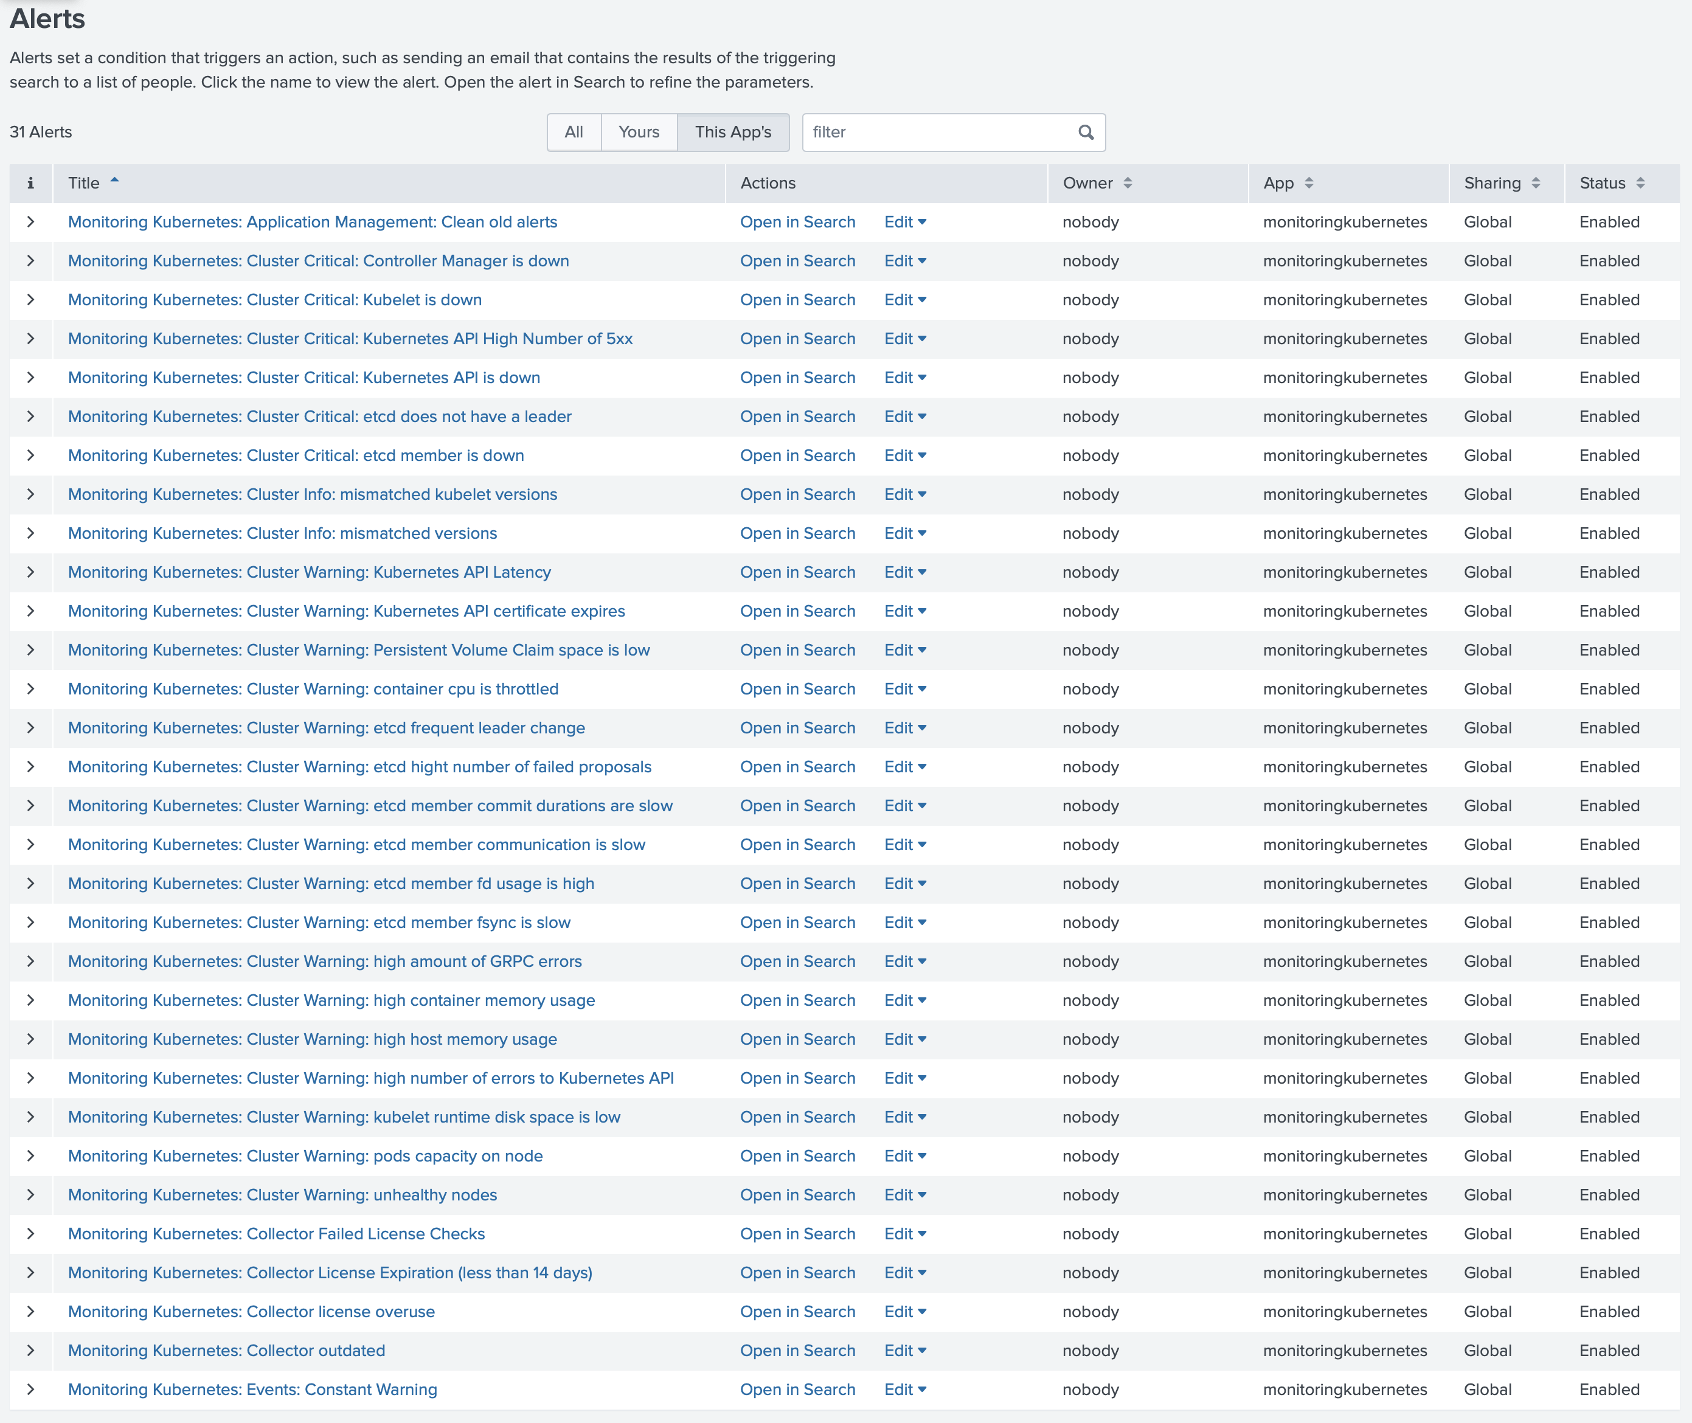Toggle Title column sort arrow

coord(114,181)
